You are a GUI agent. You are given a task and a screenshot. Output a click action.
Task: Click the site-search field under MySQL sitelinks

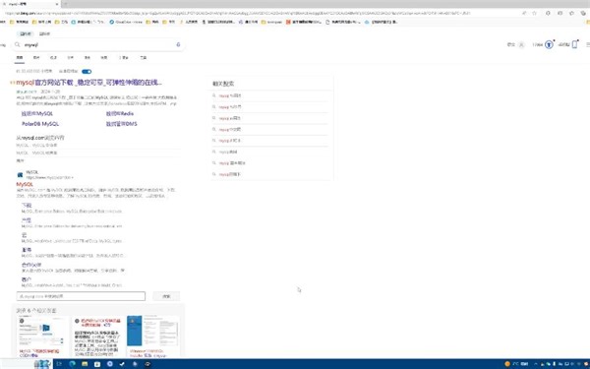pos(81,296)
